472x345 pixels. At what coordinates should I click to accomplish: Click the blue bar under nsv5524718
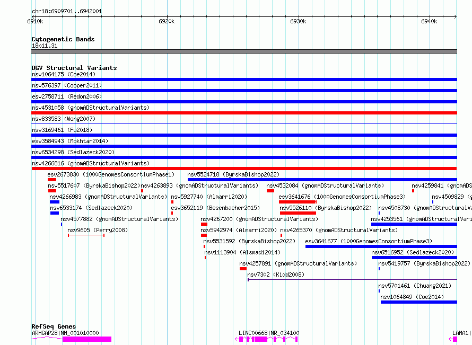[322, 180]
